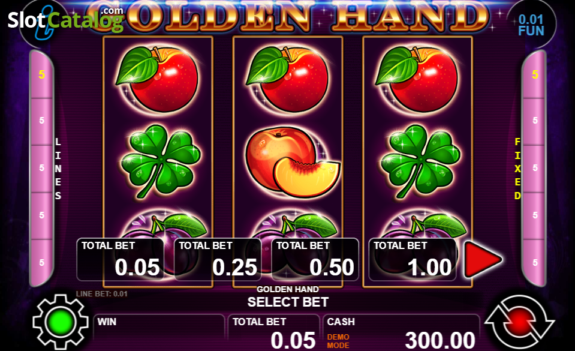Viewport: 575px width, 351px height.
Task: Click the Cash balance display showing 300.00
Action: pos(401,332)
